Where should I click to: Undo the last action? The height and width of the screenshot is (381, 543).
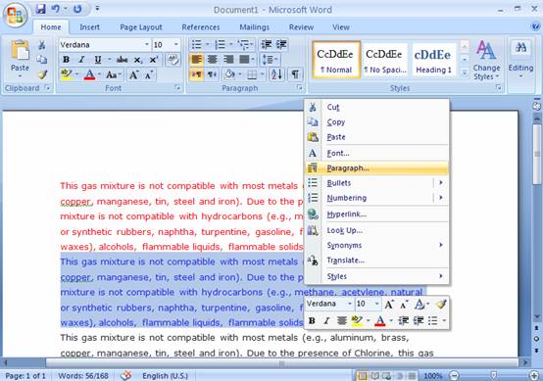56,9
